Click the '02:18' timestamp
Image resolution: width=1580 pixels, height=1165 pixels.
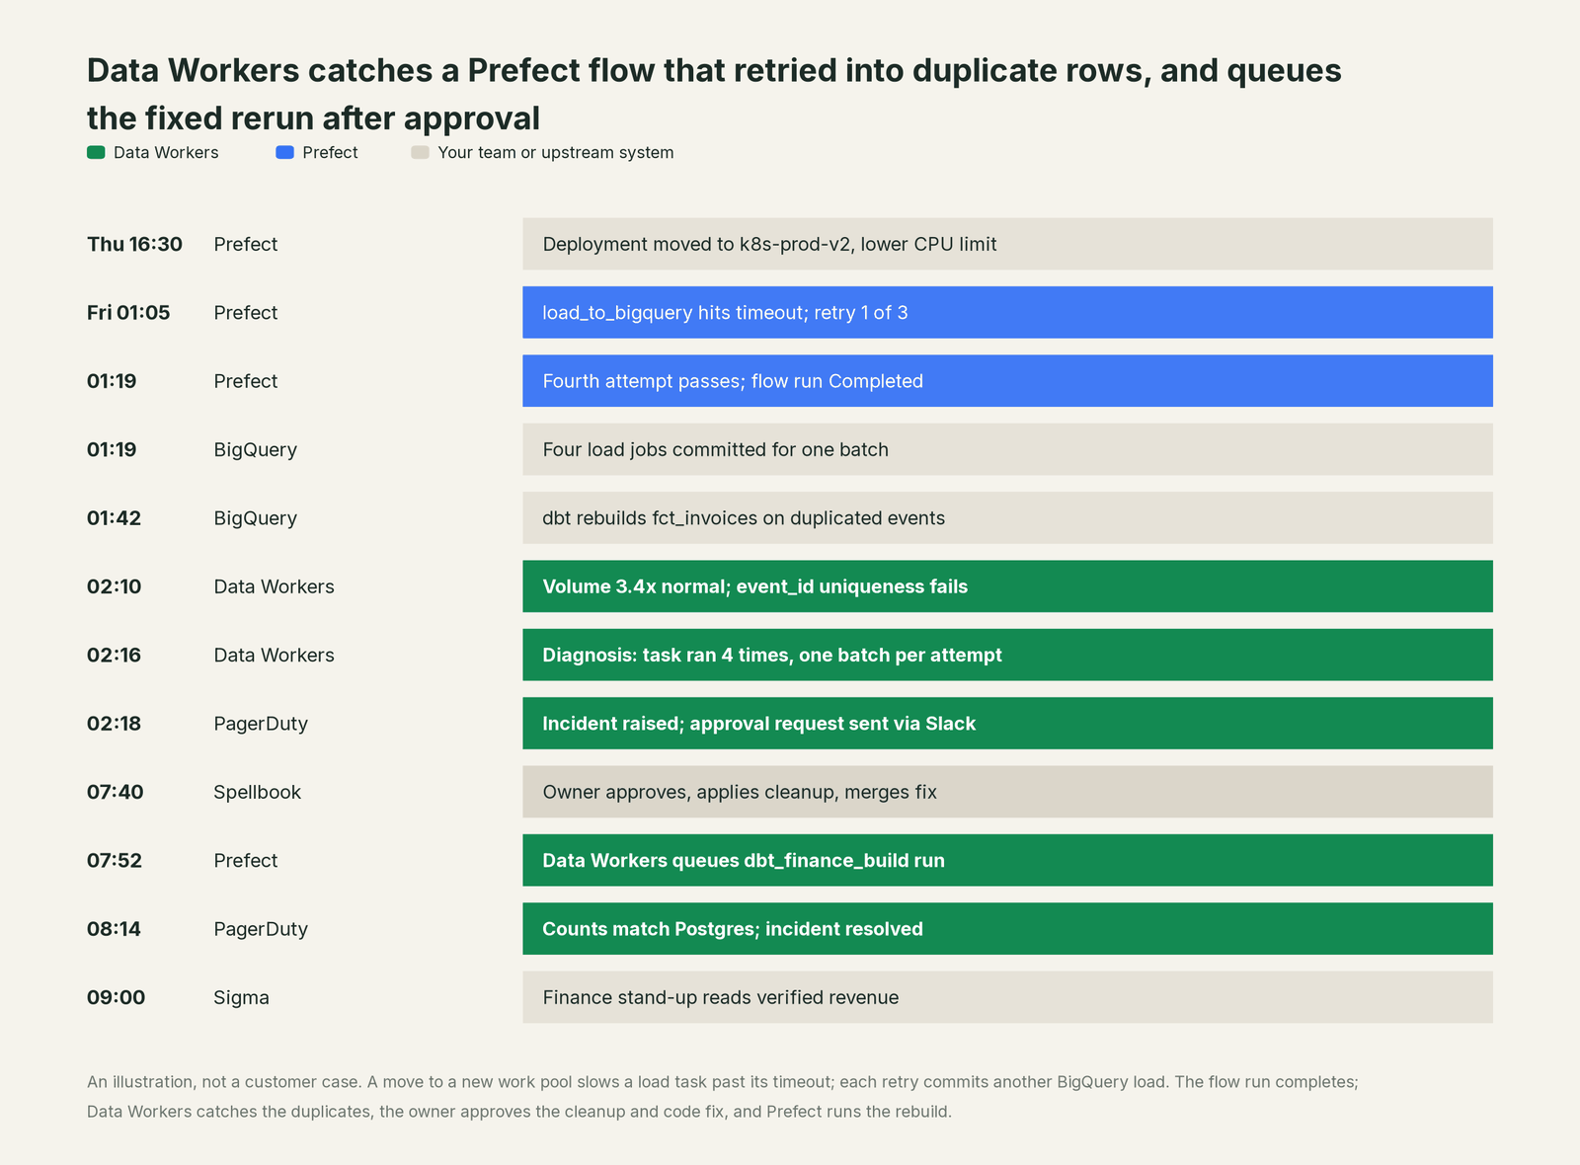pos(114,723)
